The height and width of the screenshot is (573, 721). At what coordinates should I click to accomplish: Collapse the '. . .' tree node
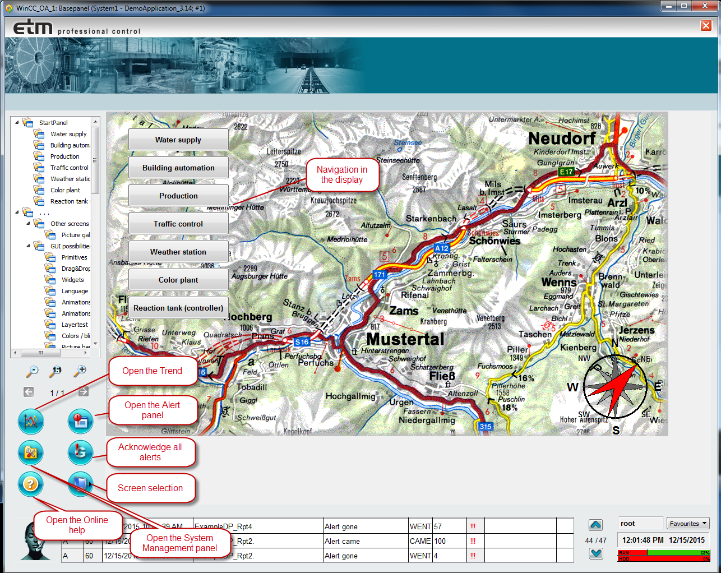pyautogui.click(x=17, y=212)
